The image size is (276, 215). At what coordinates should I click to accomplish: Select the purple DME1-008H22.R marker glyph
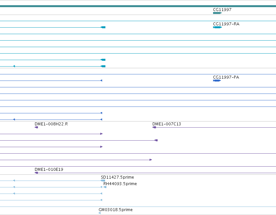36,127
